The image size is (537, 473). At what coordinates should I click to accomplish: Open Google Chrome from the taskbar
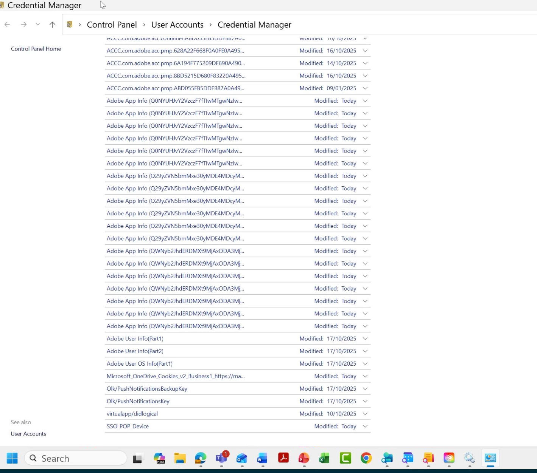366,458
